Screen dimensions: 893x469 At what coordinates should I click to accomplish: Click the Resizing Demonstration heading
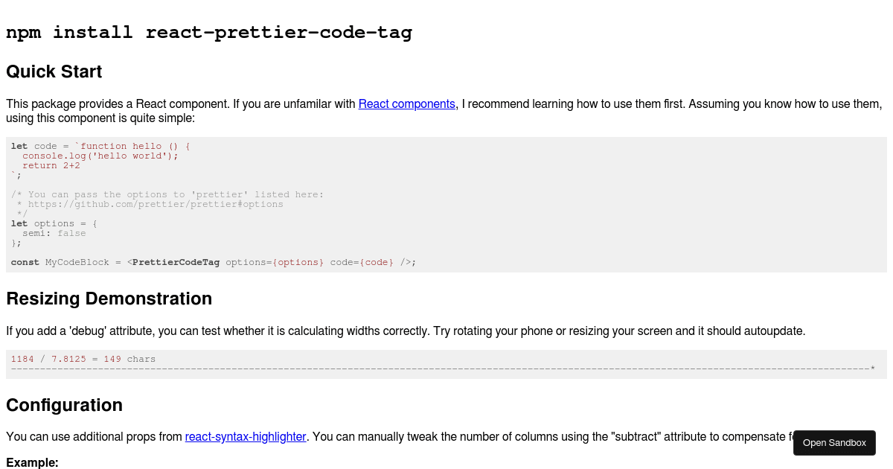109,299
